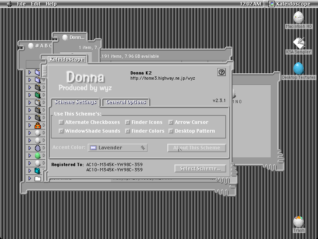Expand the dotted egg row
This screenshot has width=318, height=239.
coord(29,148)
